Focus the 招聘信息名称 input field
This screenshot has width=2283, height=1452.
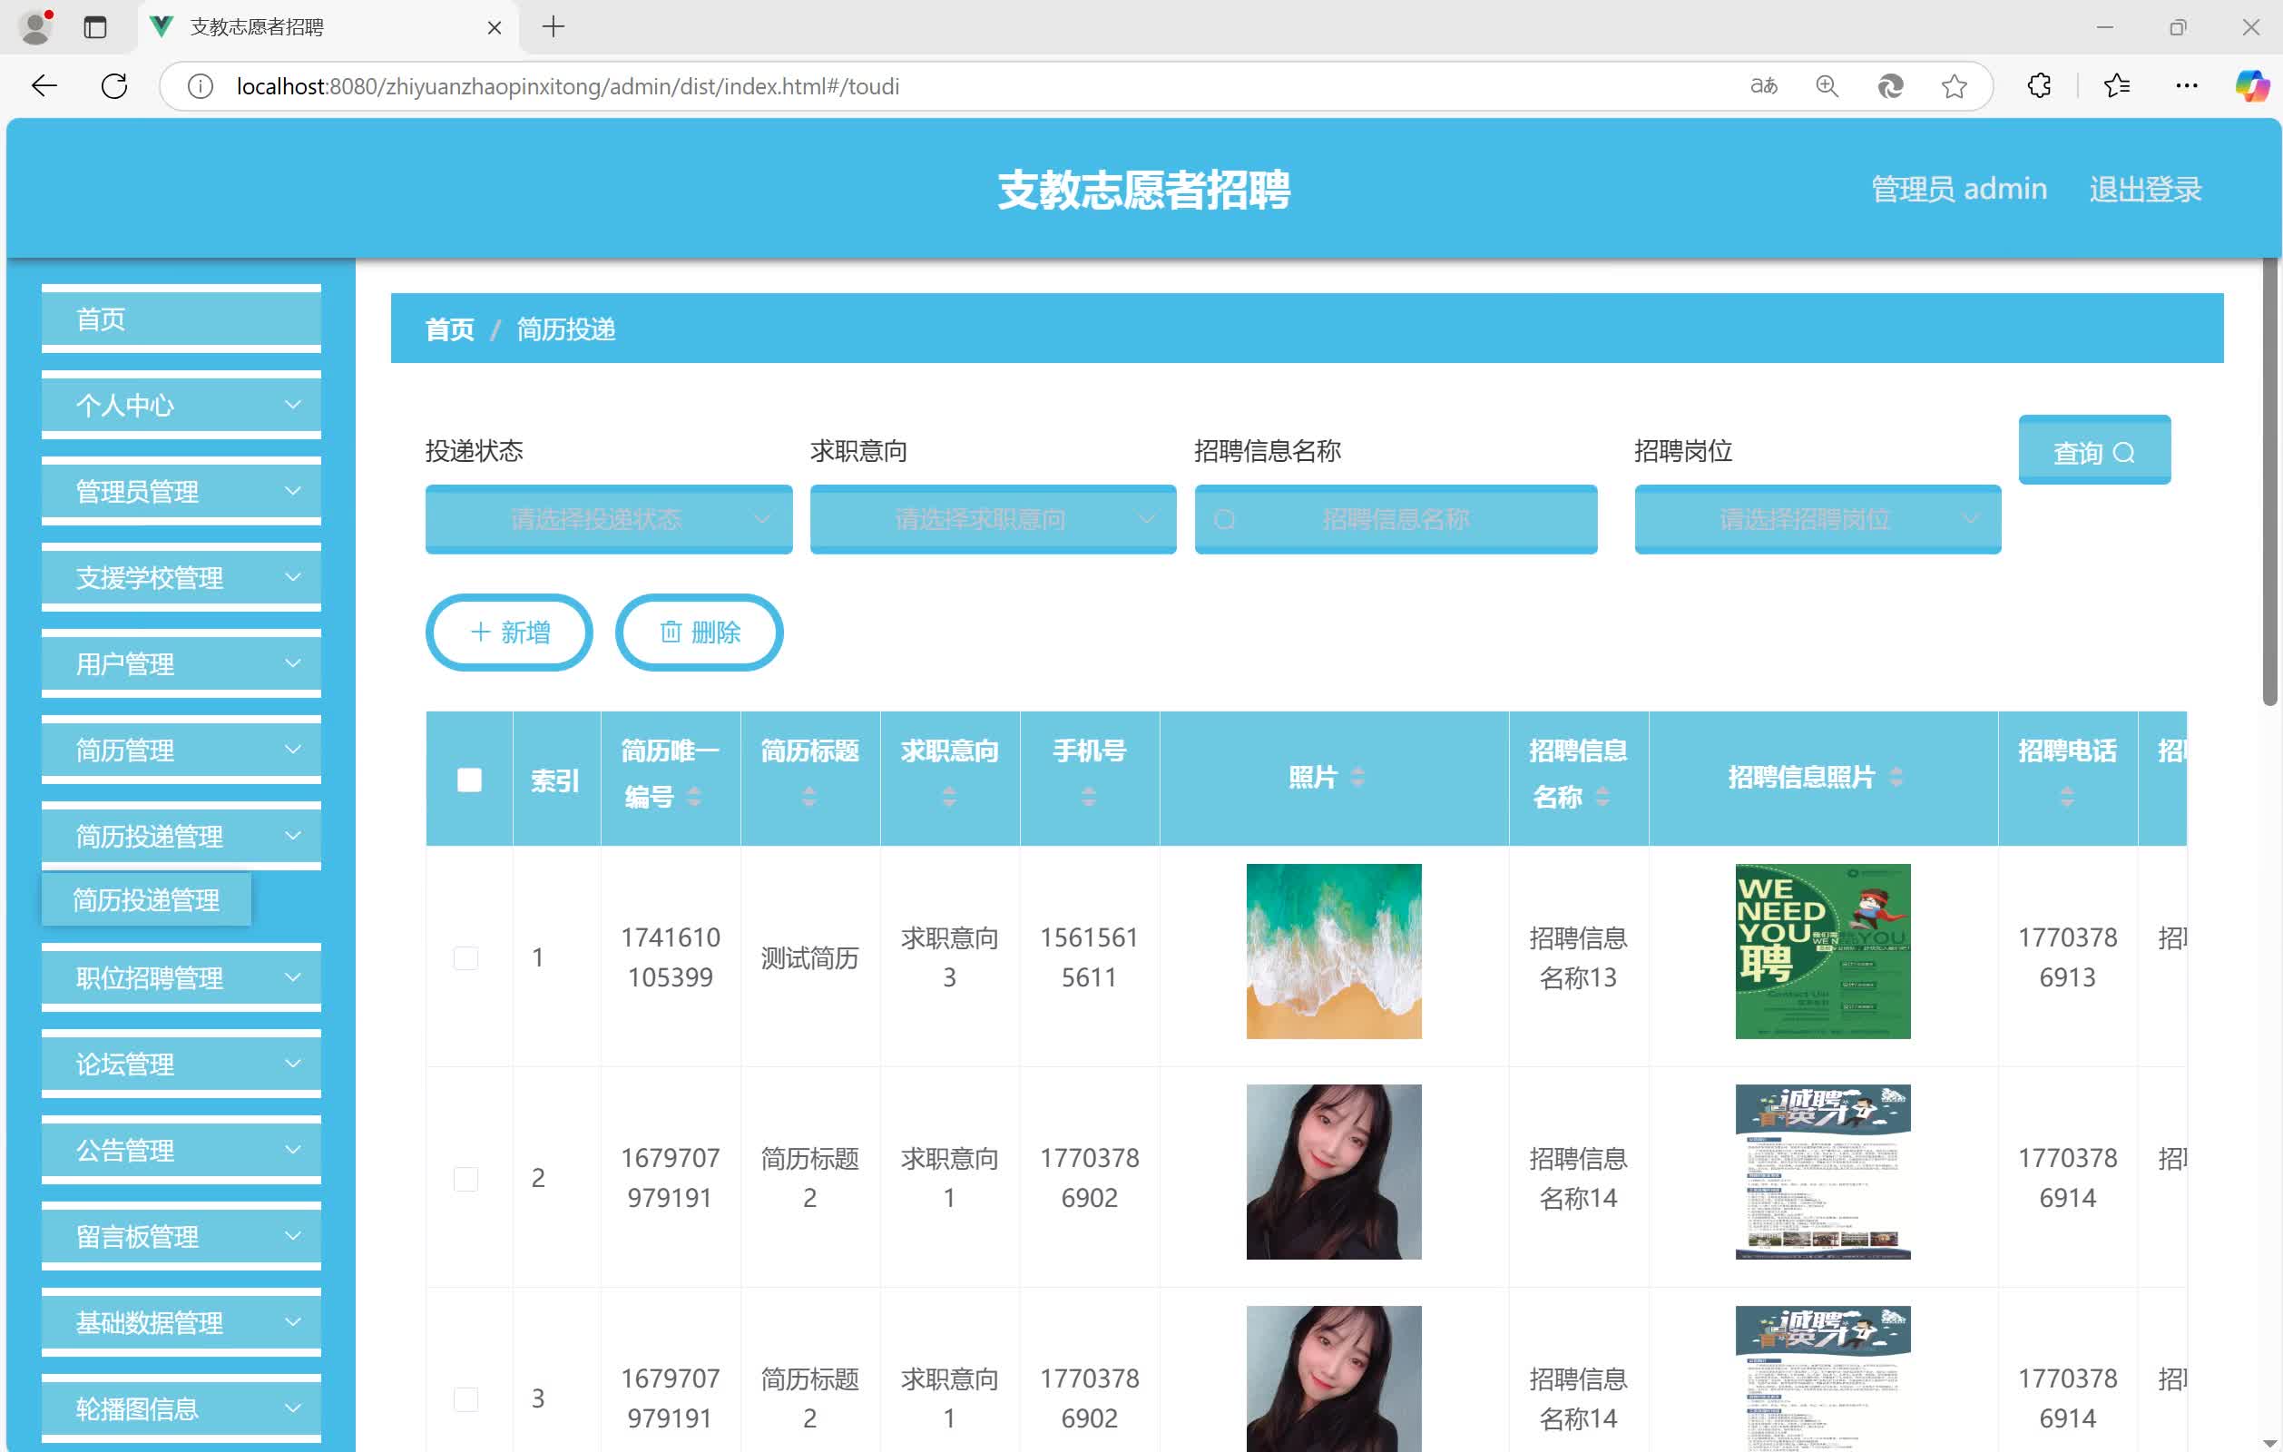(x=1396, y=519)
